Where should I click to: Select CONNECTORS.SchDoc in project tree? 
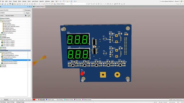(10, 30)
